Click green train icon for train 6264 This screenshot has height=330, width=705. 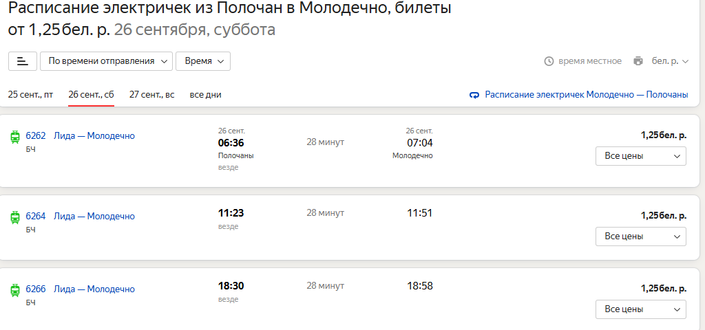click(x=15, y=217)
